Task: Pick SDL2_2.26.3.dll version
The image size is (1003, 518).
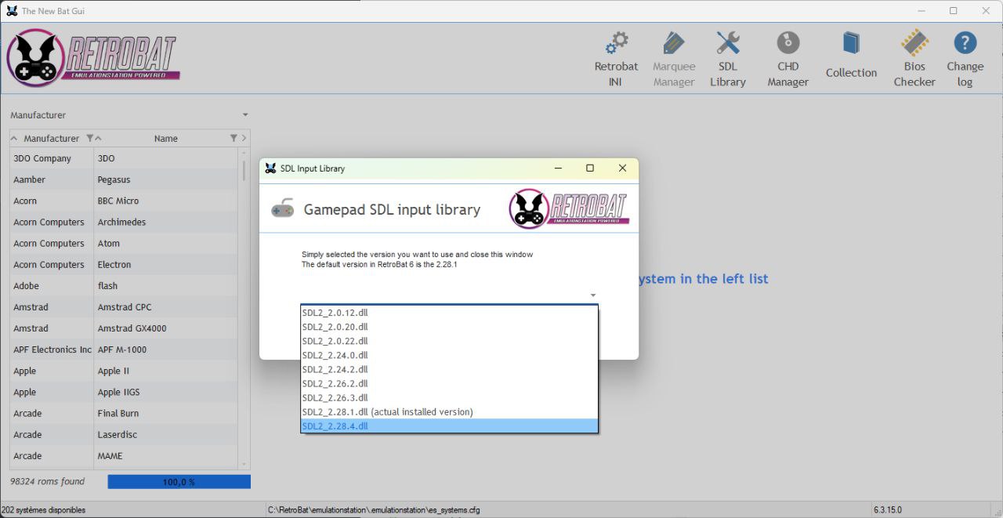Action: 449,397
